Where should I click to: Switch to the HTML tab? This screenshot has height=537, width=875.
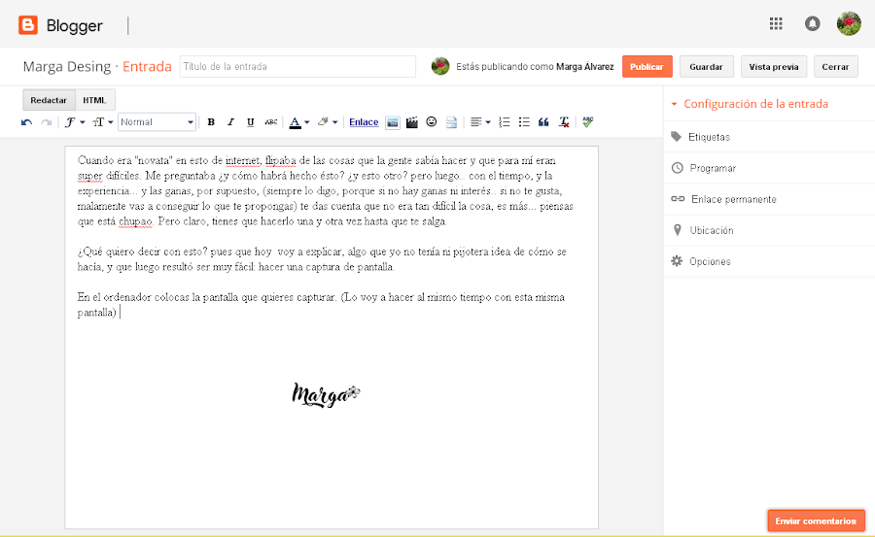click(94, 100)
